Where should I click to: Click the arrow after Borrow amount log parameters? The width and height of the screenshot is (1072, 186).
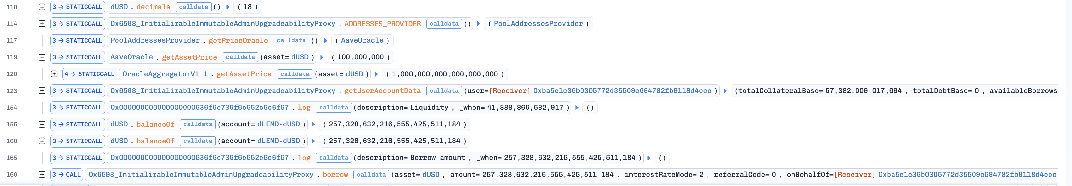[x=649, y=158]
